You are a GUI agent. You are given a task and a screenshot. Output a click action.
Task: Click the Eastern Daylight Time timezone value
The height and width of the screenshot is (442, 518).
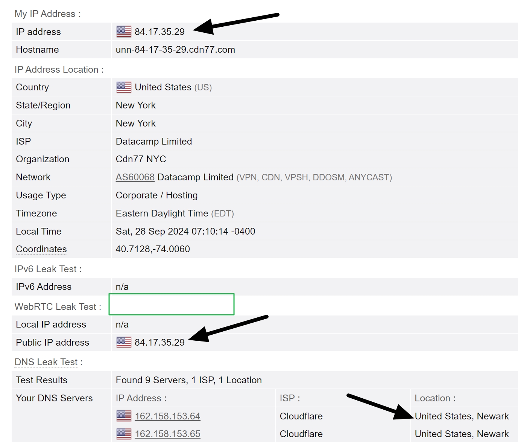162,213
